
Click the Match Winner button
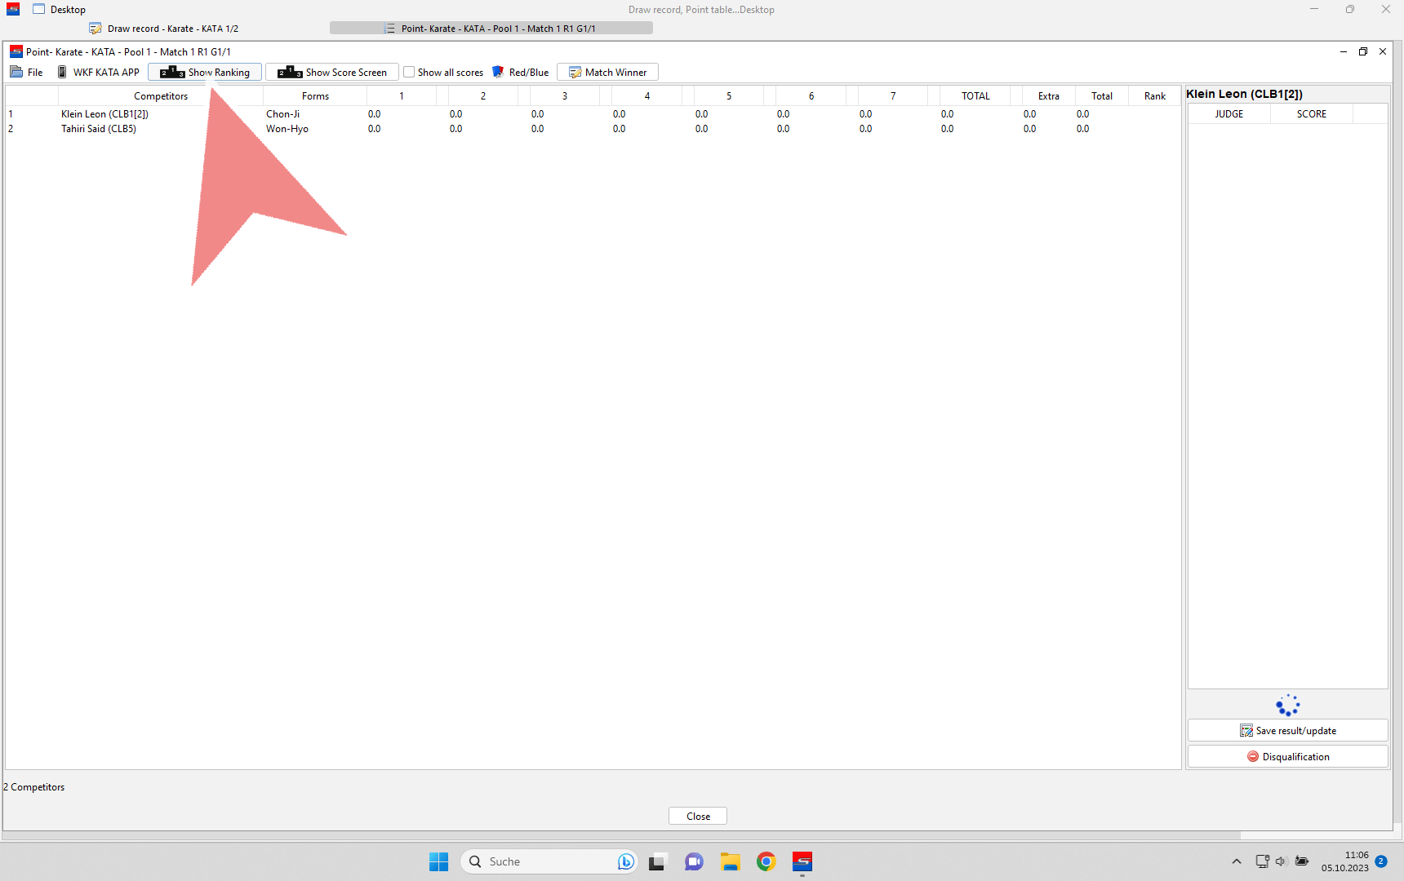coord(607,73)
